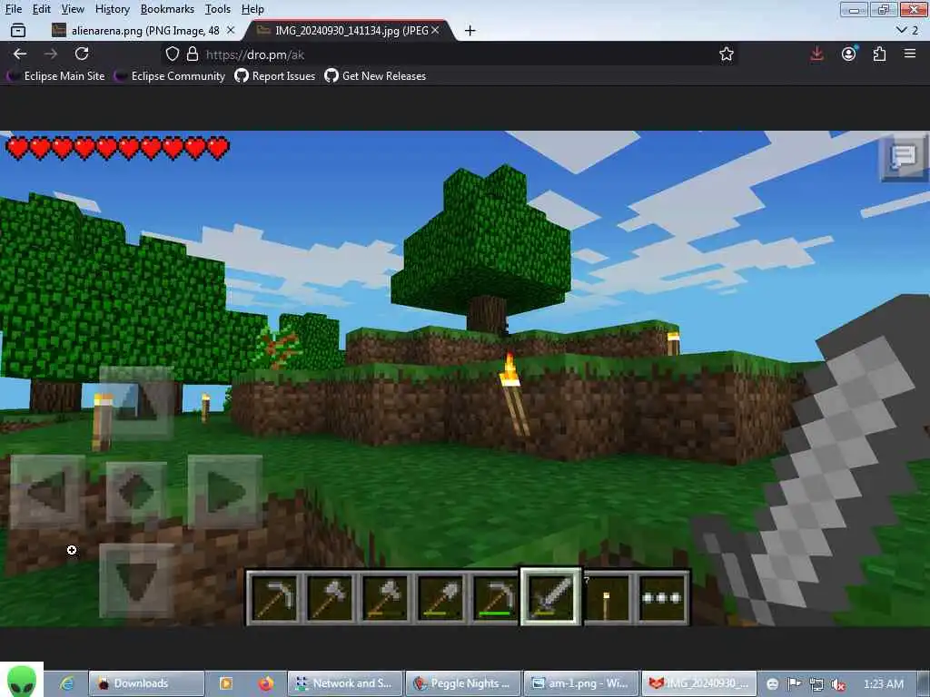This screenshot has height=697, width=930.
Task: Select the torch hotbar slot
Action: pos(607,597)
